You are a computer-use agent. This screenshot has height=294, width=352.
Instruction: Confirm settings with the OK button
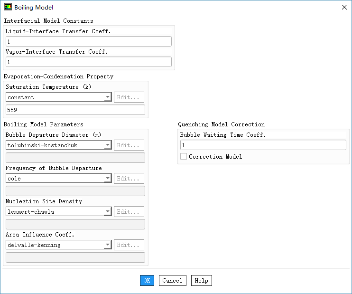click(147, 281)
